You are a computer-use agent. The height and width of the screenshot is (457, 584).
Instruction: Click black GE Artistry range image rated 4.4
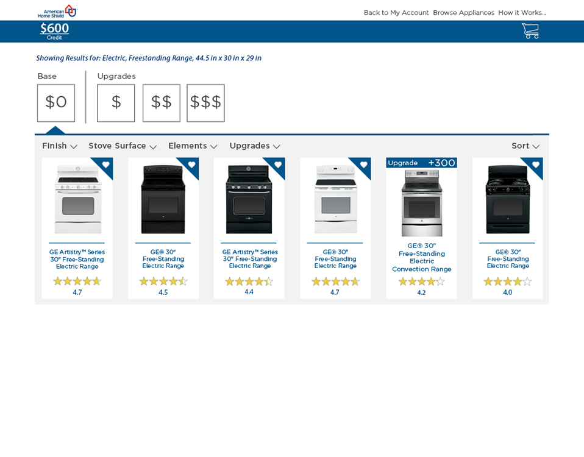point(249,200)
